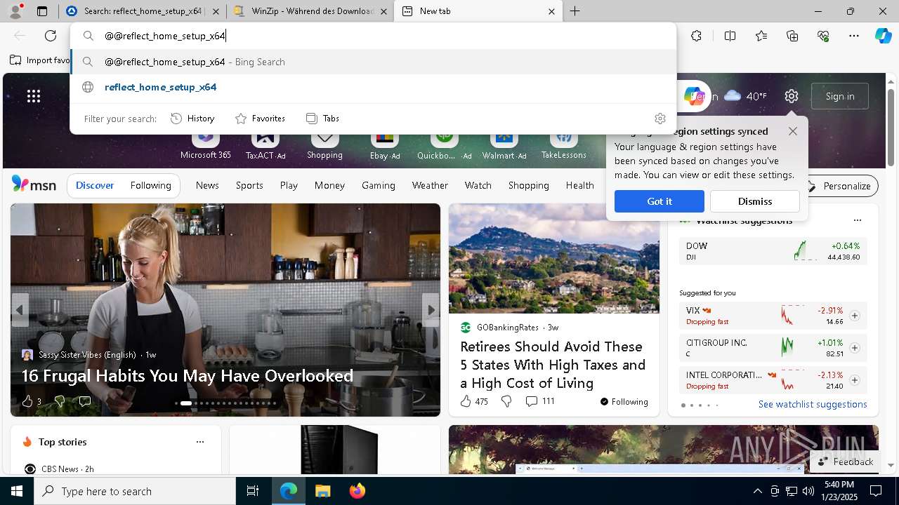The width and height of the screenshot is (899, 505).
Task: Open File Explorer on taskbar
Action: [x=322, y=491]
